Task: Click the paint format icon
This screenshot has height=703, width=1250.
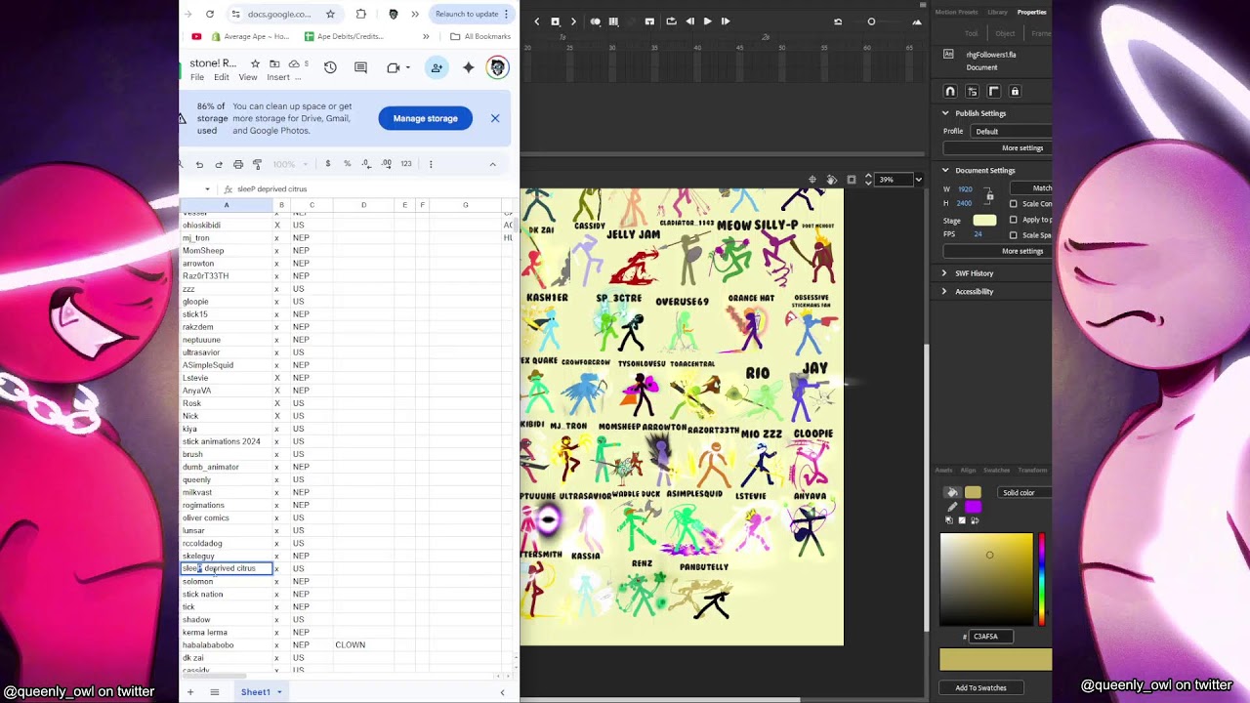Action: tap(257, 164)
